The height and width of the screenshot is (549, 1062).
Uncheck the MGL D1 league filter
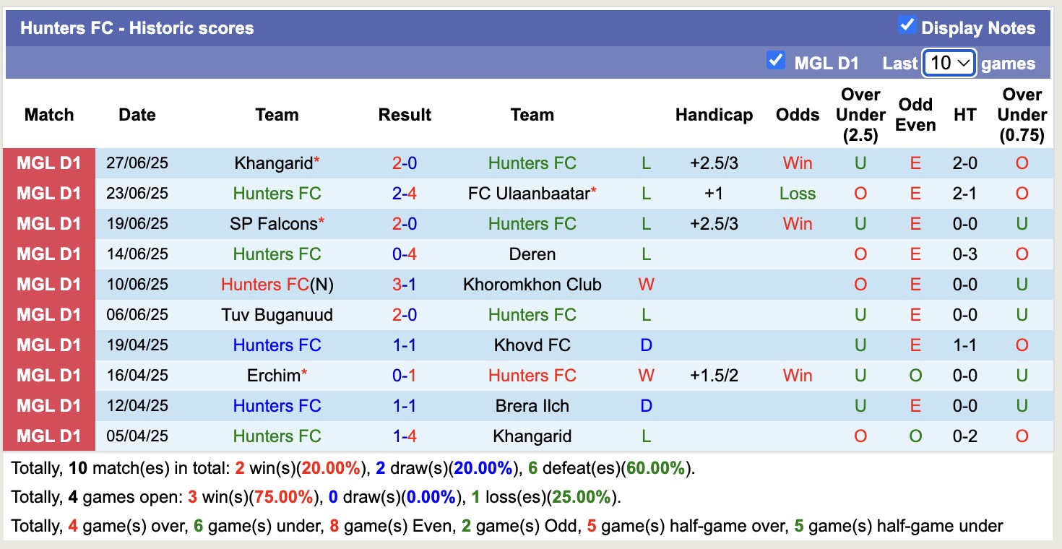[x=776, y=61]
